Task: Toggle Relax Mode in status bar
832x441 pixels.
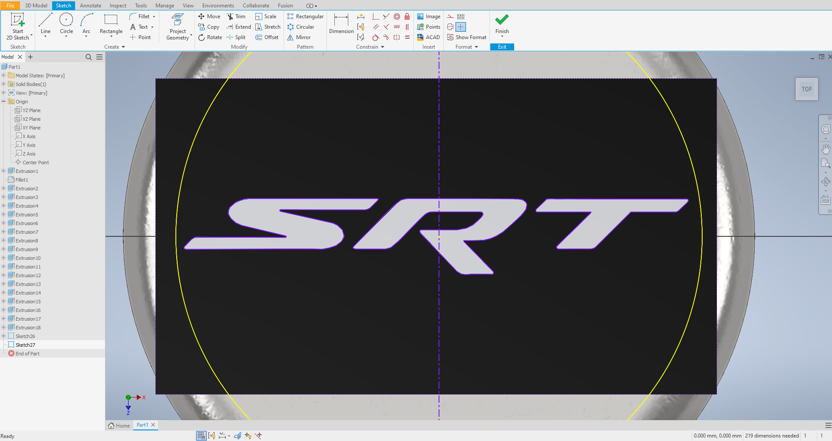Action: coord(258,435)
